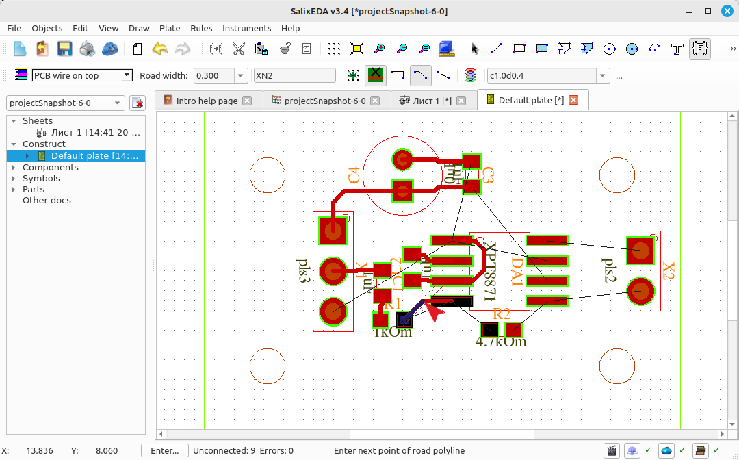The image size is (739, 460).
Task: Select the filled polygon region tool
Action: [587, 49]
